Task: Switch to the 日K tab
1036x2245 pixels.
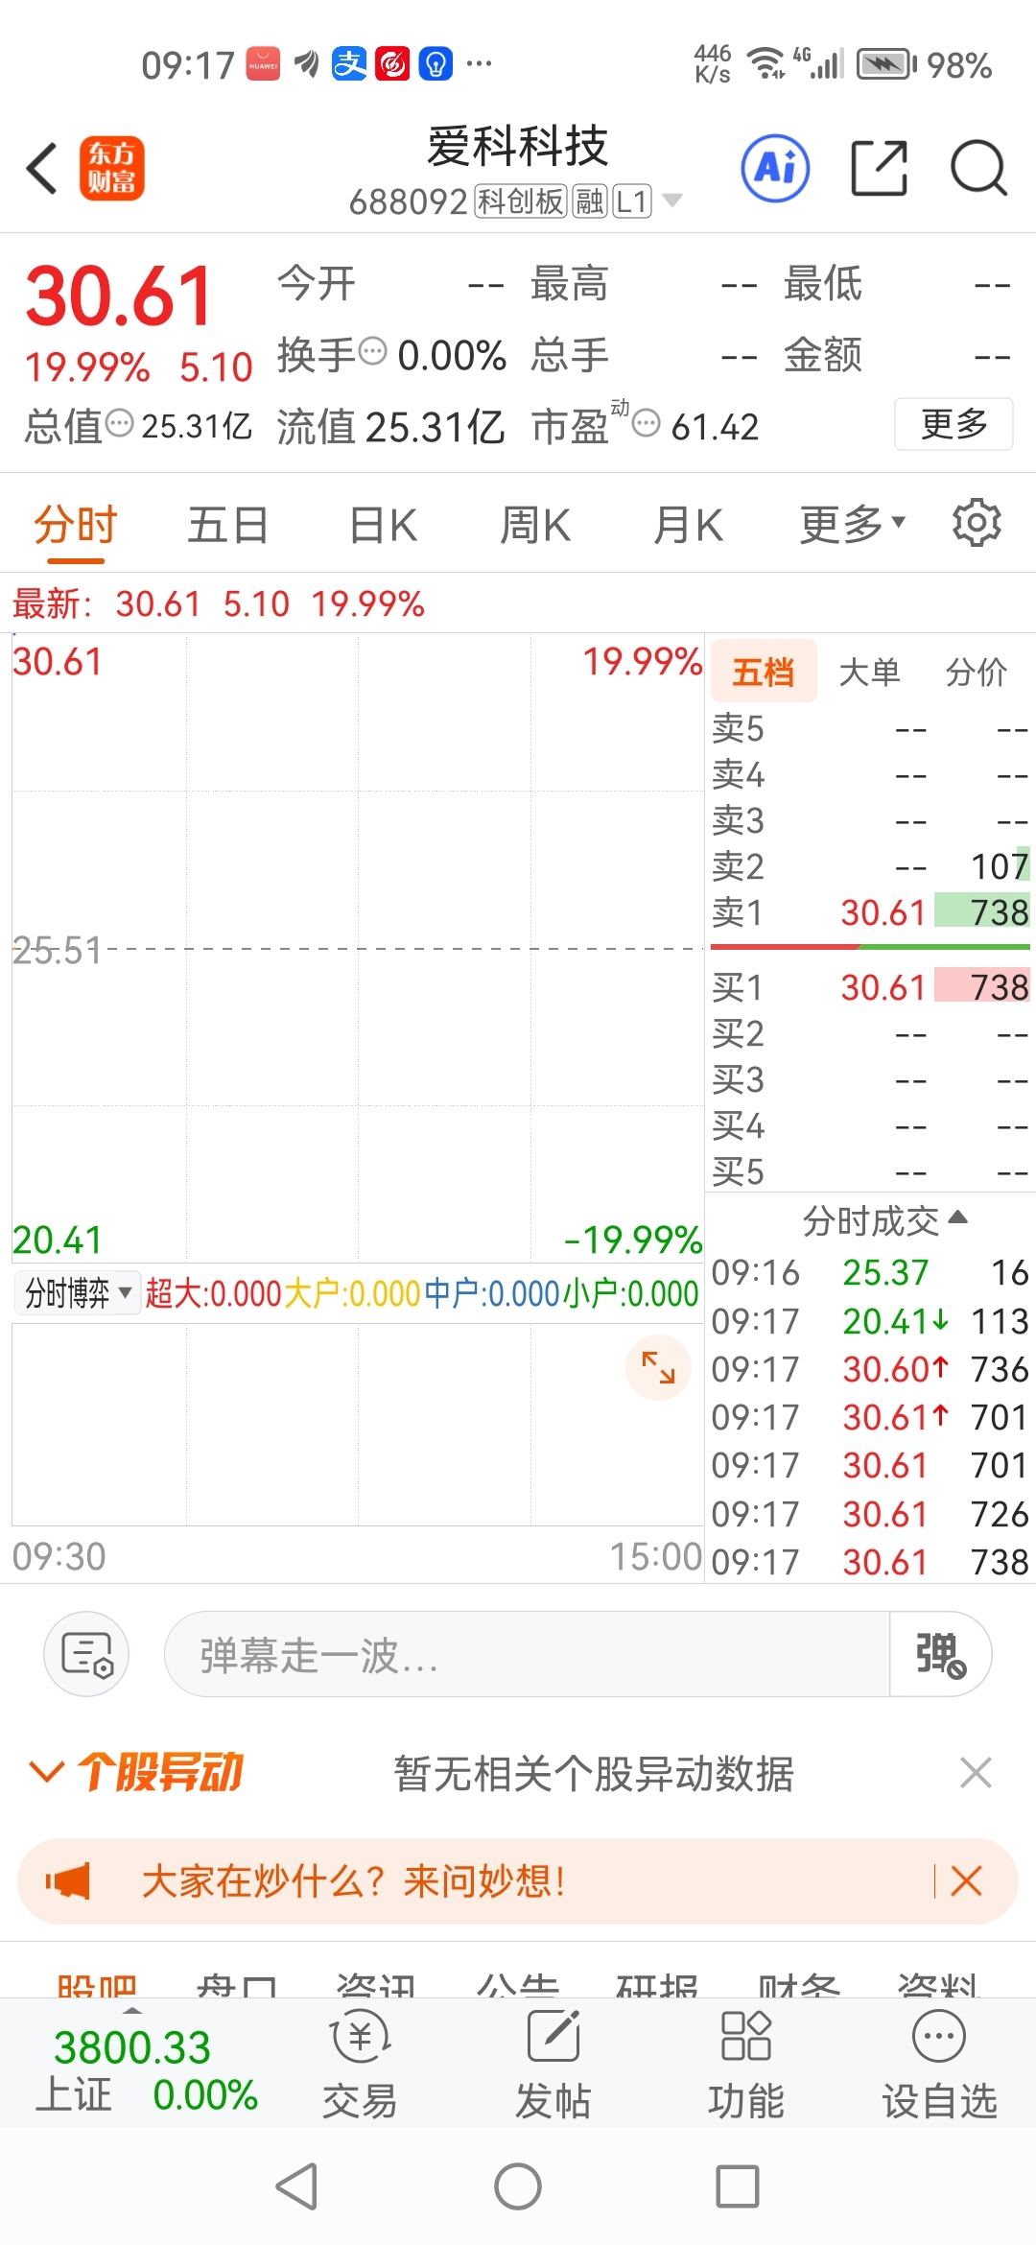Action: (x=383, y=525)
